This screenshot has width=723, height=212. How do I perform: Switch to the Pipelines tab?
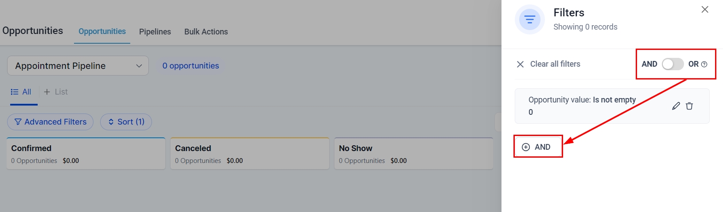point(155,32)
